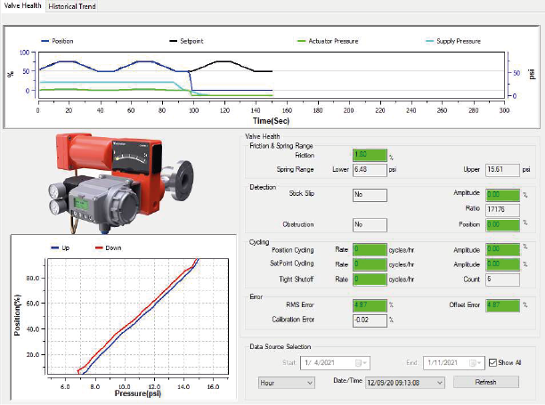
Task: Click the Friction percentage value field
Action: pos(369,155)
